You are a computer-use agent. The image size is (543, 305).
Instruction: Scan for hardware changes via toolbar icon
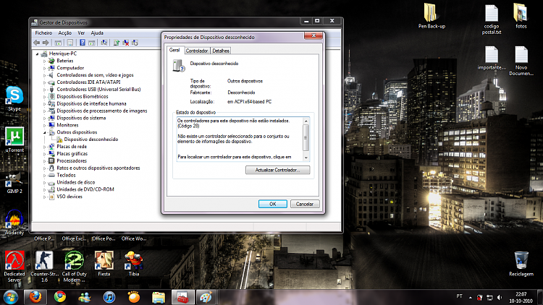pos(104,43)
